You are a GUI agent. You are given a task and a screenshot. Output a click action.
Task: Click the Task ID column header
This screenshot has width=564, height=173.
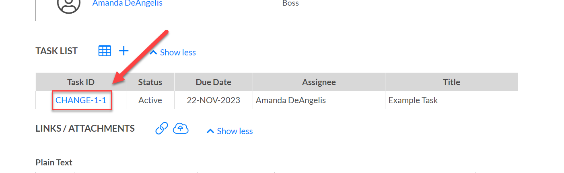81,82
